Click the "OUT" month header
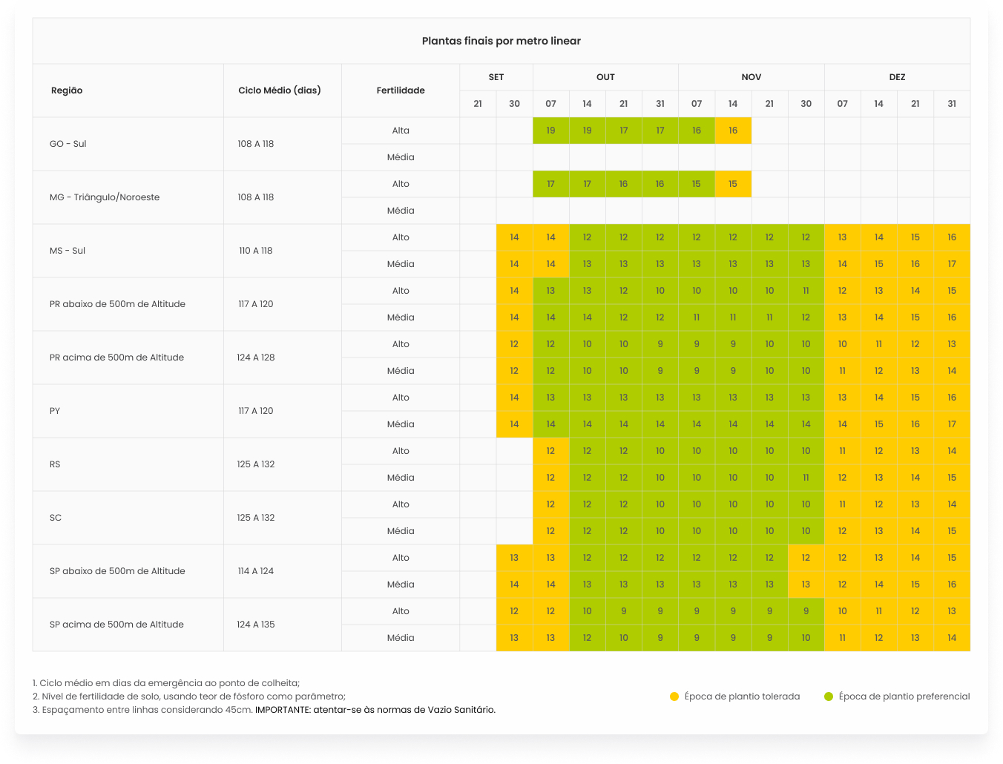 [x=605, y=77]
